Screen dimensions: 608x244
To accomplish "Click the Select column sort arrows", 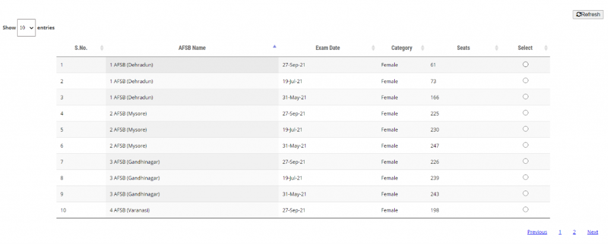I will (x=546, y=48).
